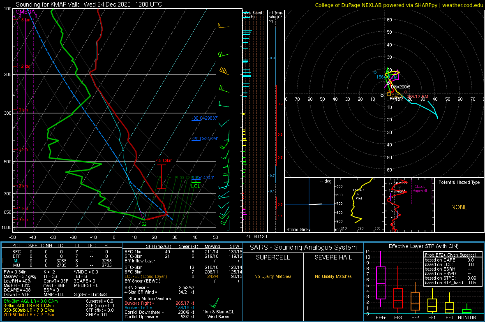Click the Potential Hazard Type header
The image size is (485, 322).
click(x=459, y=182)
